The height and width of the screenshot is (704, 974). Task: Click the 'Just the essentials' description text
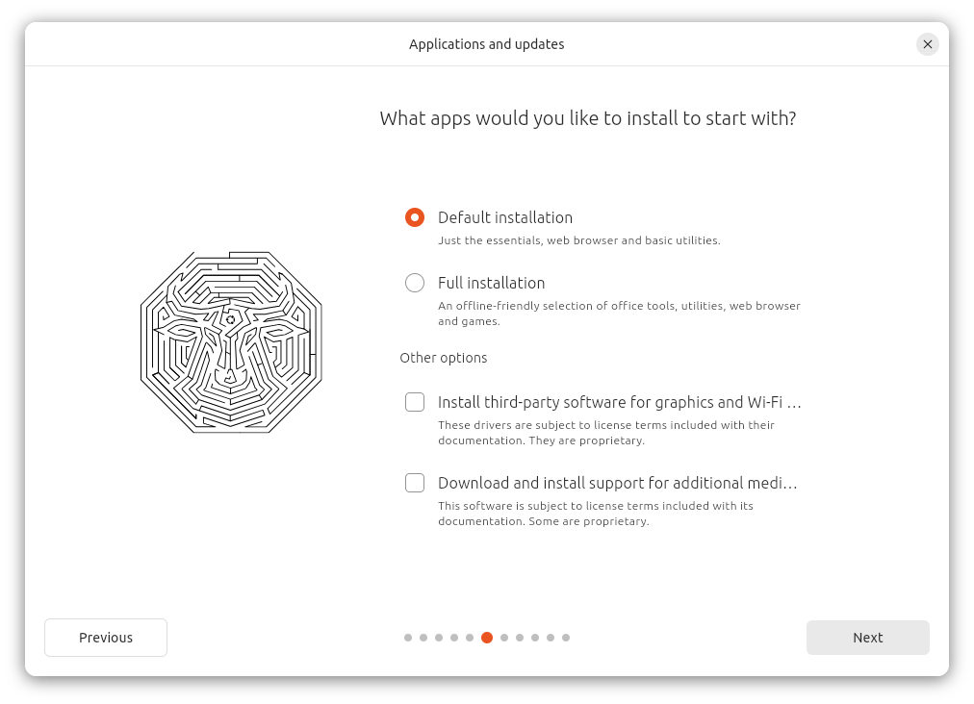[x=578, y=240]
